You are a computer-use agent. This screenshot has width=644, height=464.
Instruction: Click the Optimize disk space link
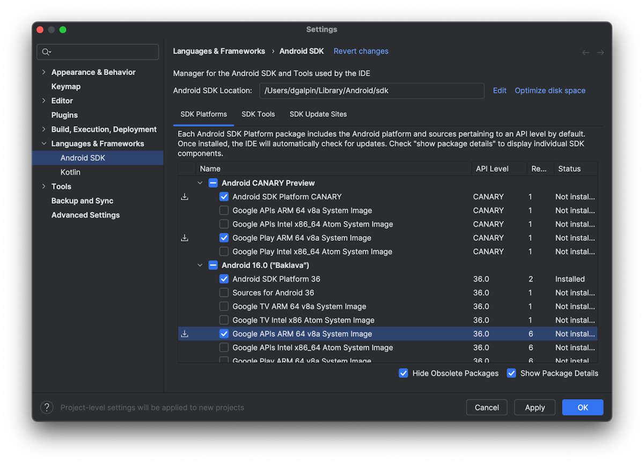(x=550, y=91)
